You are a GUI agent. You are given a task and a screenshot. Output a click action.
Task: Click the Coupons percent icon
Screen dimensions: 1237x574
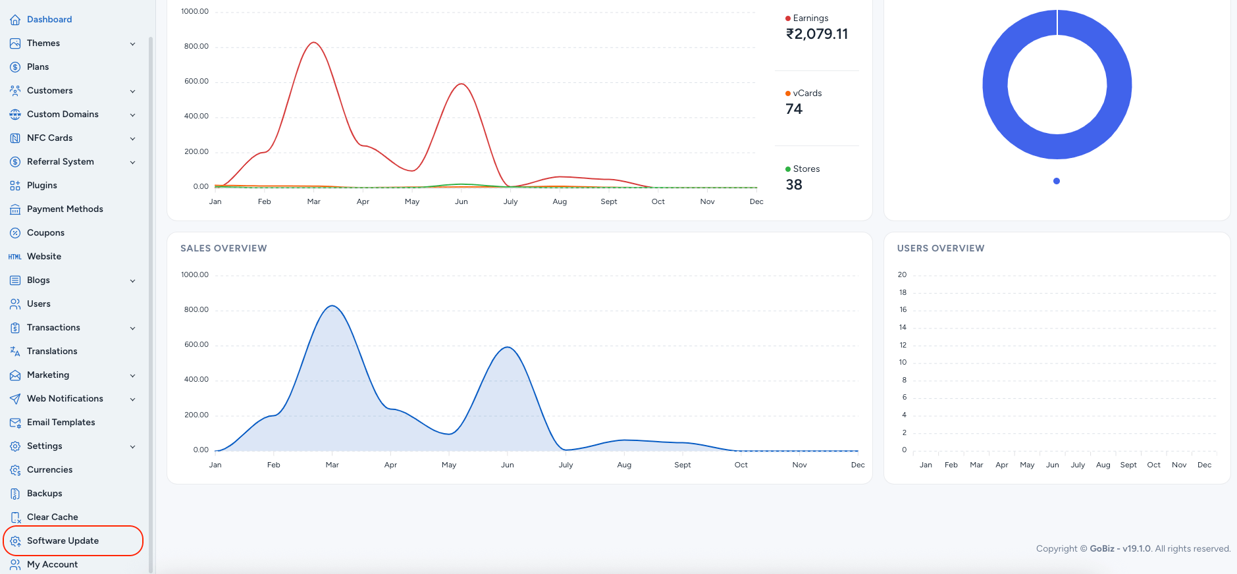click(x=15, y=233)
